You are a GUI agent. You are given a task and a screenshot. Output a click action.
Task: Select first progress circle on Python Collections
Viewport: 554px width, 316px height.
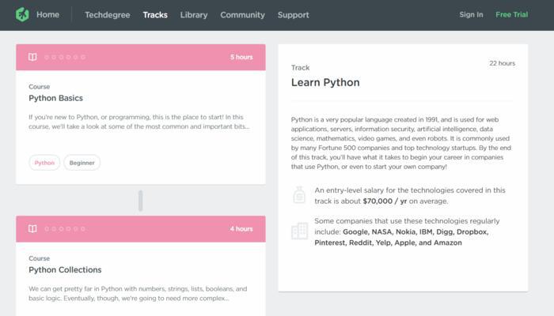tap(47, 229)
